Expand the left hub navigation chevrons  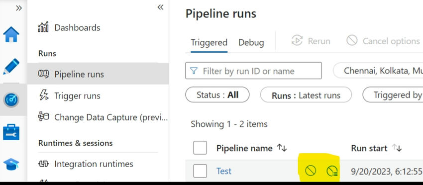[18, 8]
